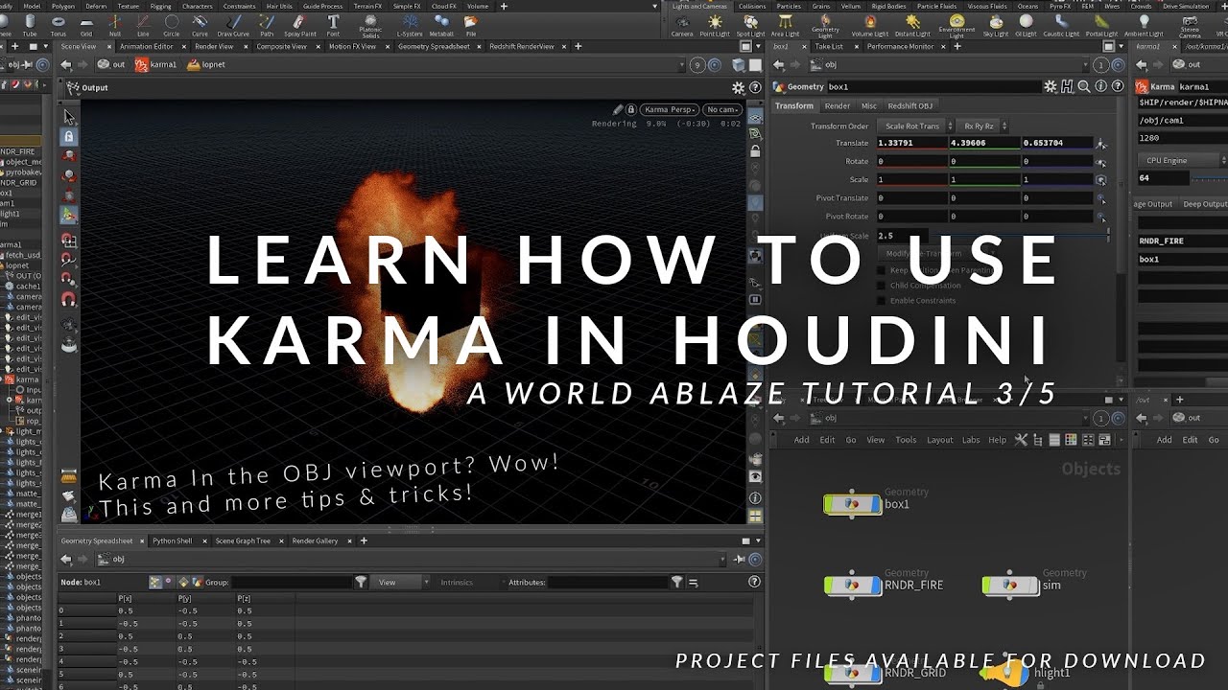The width and height of the screenshot is (1228, 690).
Task: Add a Portal Light from the shelf
Action: point(1102,25)
